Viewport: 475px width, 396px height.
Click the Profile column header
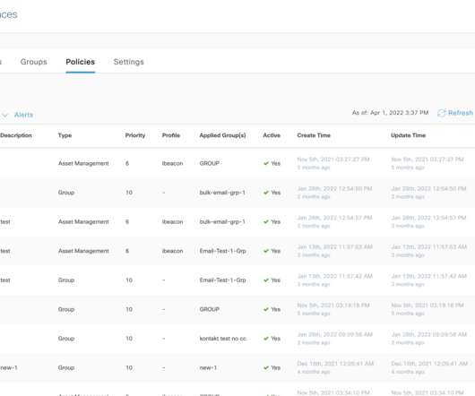(171, 135)
